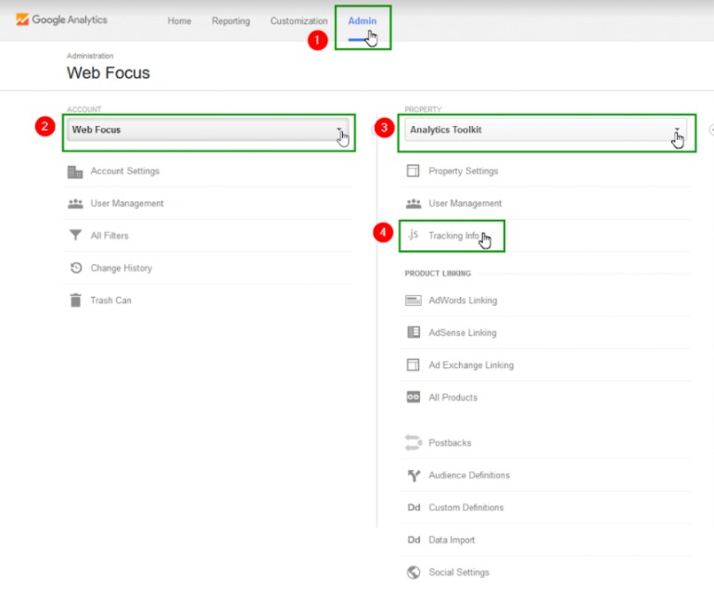Click the Account Settings building icon
This screenshot has height=600, width=714.
tap(75, 172)
